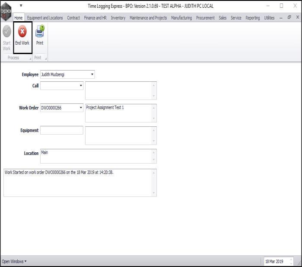302x267 pixels.
Task: Click the Equipment input field
Action: pos(62,130)
